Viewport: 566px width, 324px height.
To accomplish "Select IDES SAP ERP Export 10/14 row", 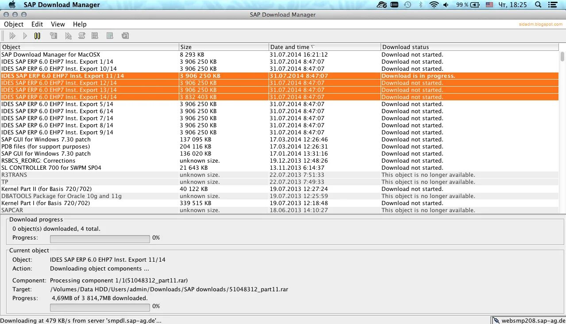I will point(279,69).
